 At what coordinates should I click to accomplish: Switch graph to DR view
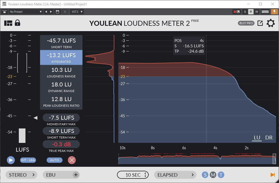pos(269,138)
